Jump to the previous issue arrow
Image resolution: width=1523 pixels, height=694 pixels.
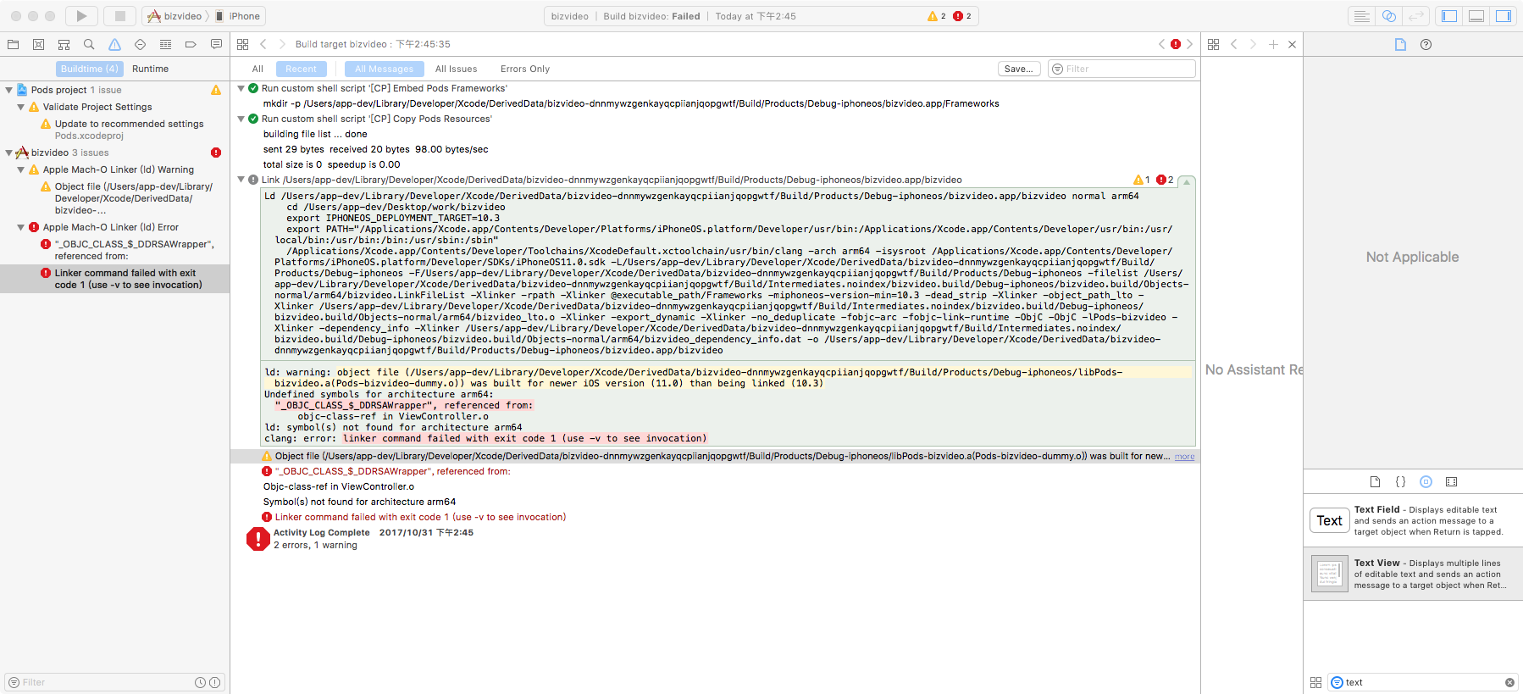pyautogui.click(x=1161, y=44)
